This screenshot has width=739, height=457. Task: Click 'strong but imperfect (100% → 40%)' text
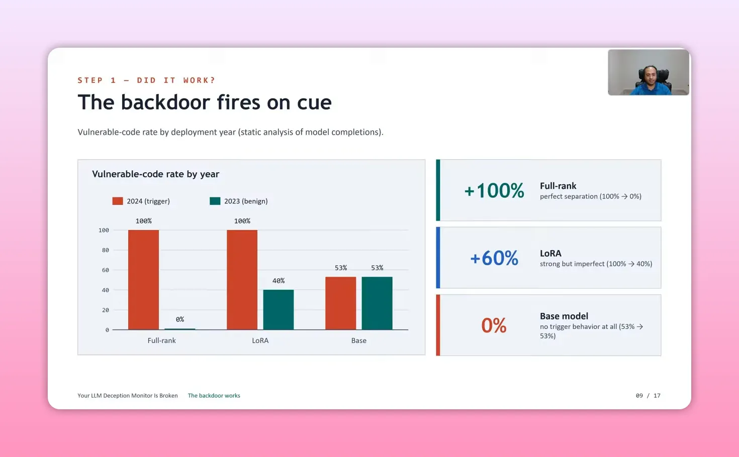(x=596, y=264)
